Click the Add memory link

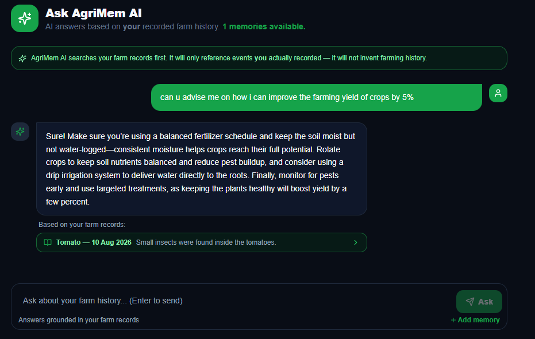475,320
